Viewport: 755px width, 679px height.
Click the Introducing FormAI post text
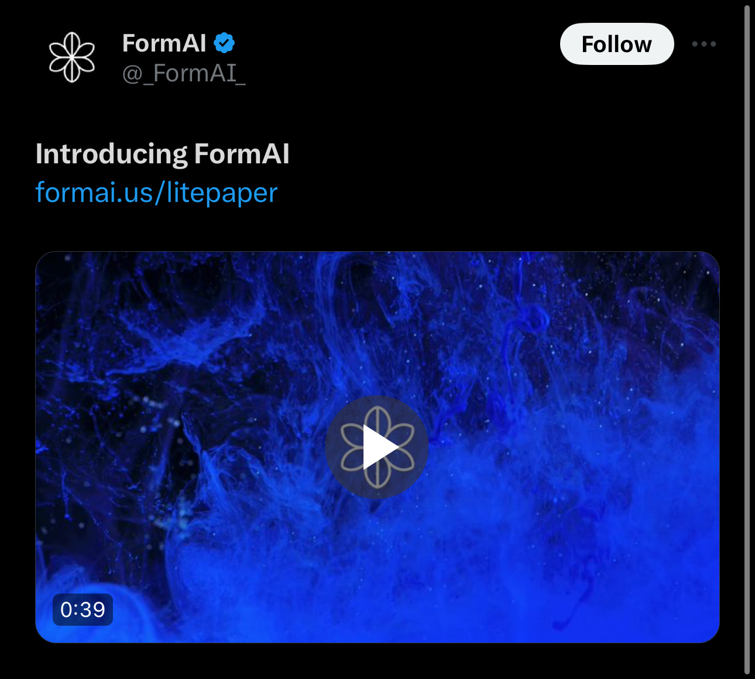162,154
